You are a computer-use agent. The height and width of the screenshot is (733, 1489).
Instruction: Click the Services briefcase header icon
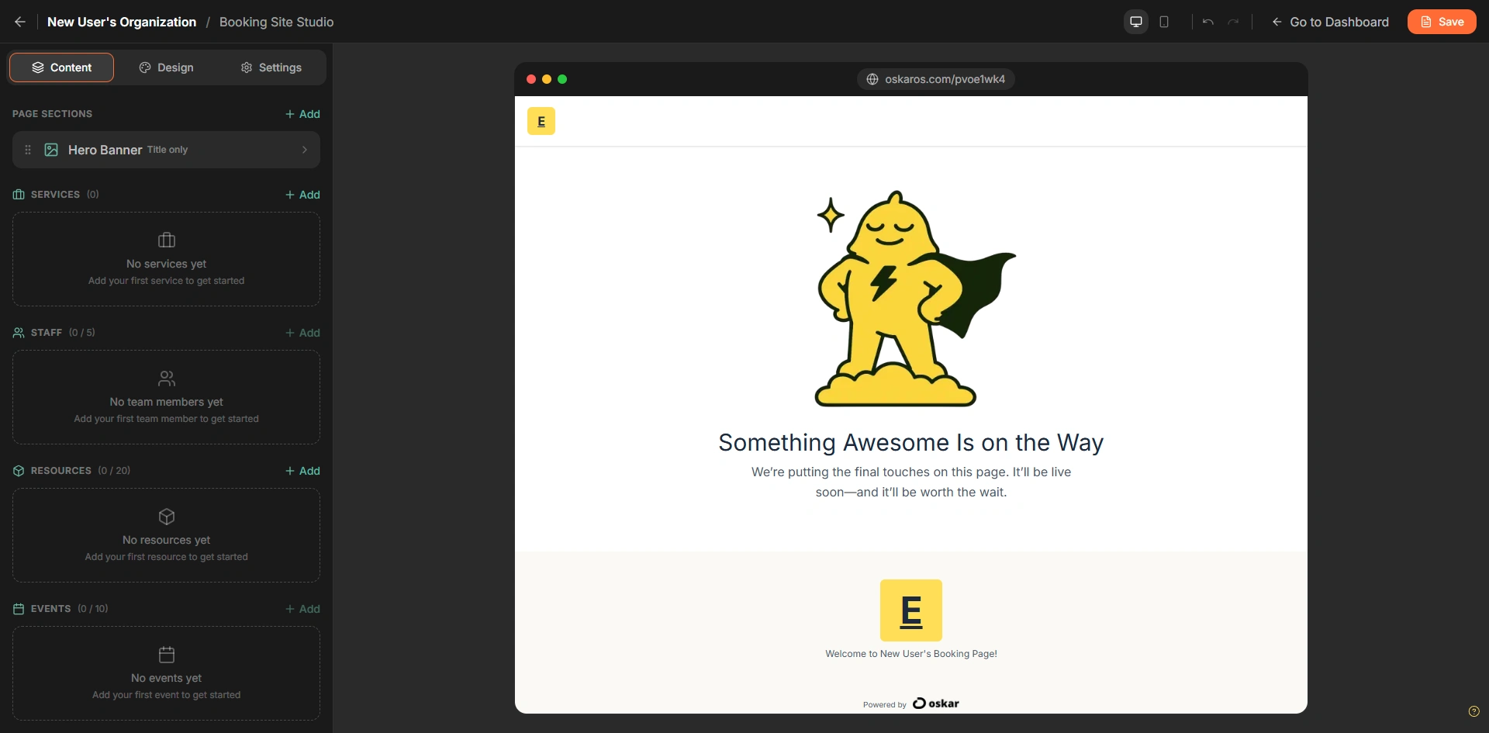click(x=19, y=195)
